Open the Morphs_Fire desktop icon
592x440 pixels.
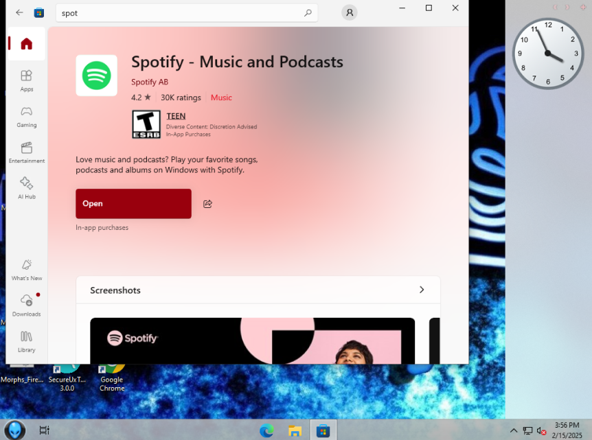pos(22,375)
